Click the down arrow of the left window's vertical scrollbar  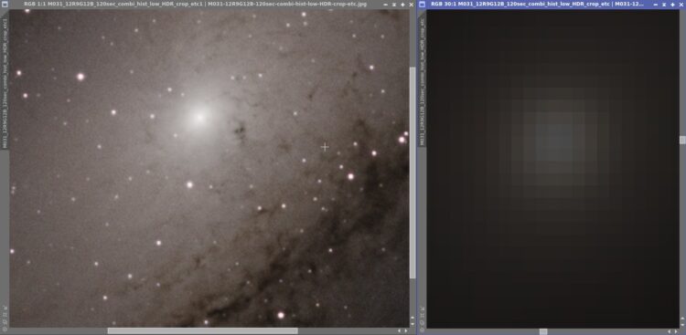coord(413,324)
